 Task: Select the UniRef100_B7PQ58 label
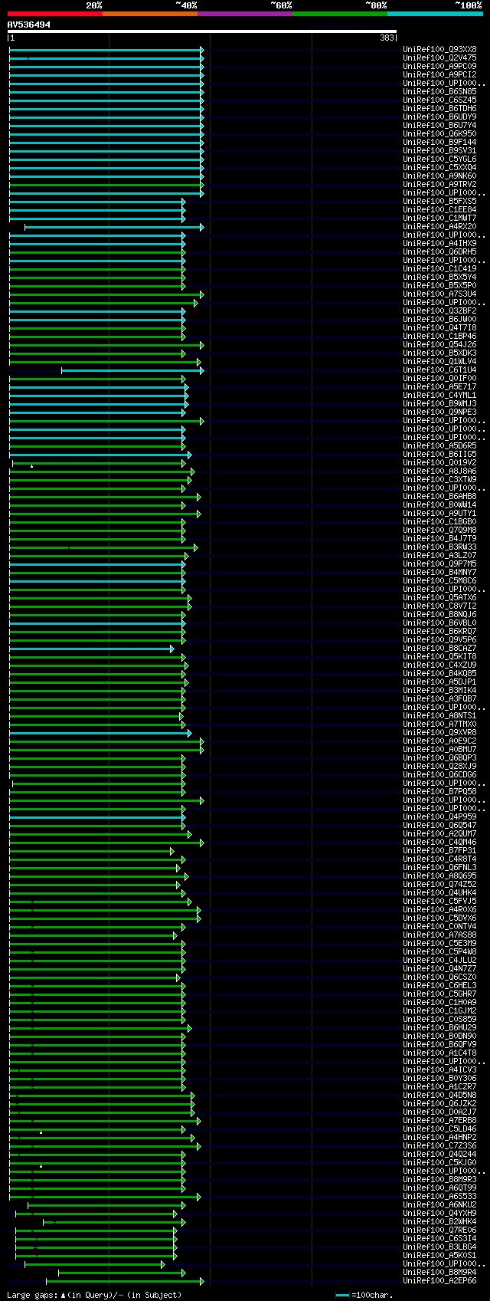[x=439, y=791]
